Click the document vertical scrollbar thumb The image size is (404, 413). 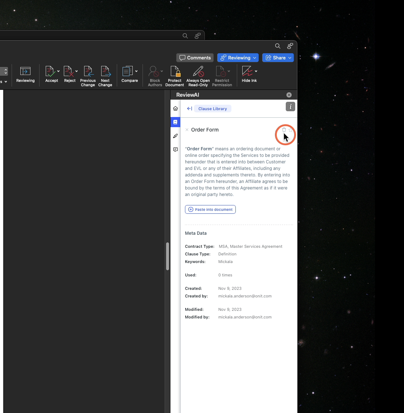click(168, 256)
